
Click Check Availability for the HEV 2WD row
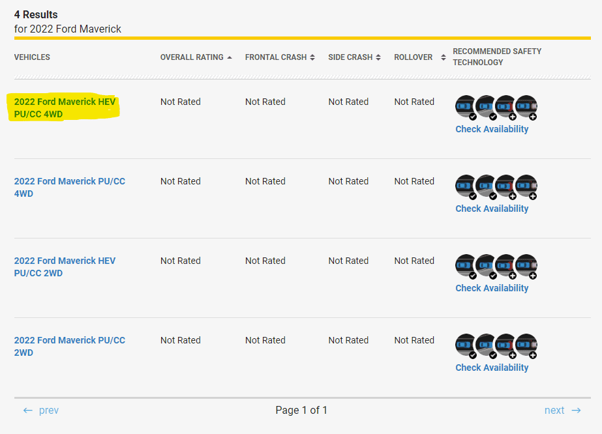click(492, 288)
